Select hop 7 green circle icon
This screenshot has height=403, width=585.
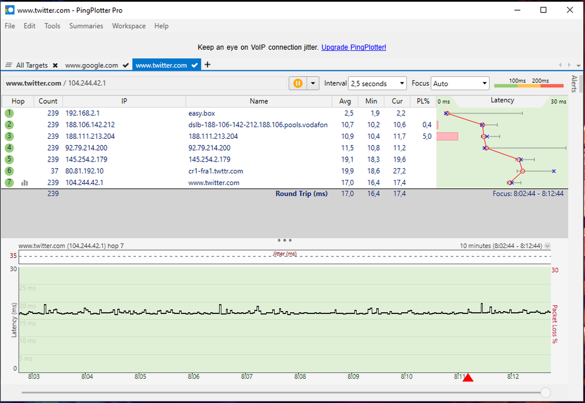[x=9, y=183]
